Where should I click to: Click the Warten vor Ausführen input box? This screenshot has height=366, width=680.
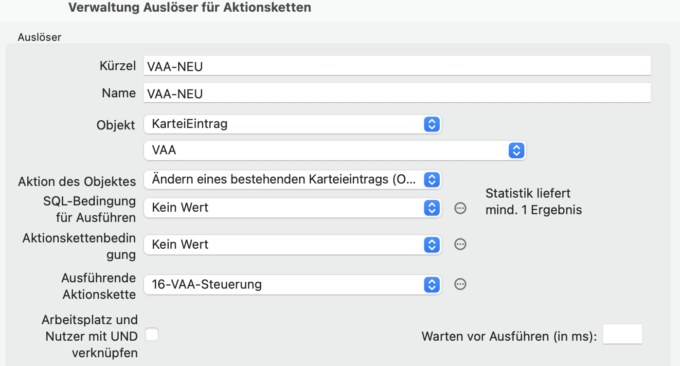point(622,334)
